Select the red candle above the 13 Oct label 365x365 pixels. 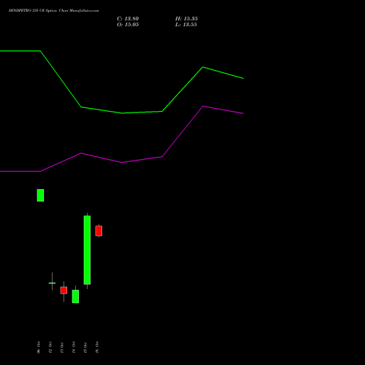(64, 291)
